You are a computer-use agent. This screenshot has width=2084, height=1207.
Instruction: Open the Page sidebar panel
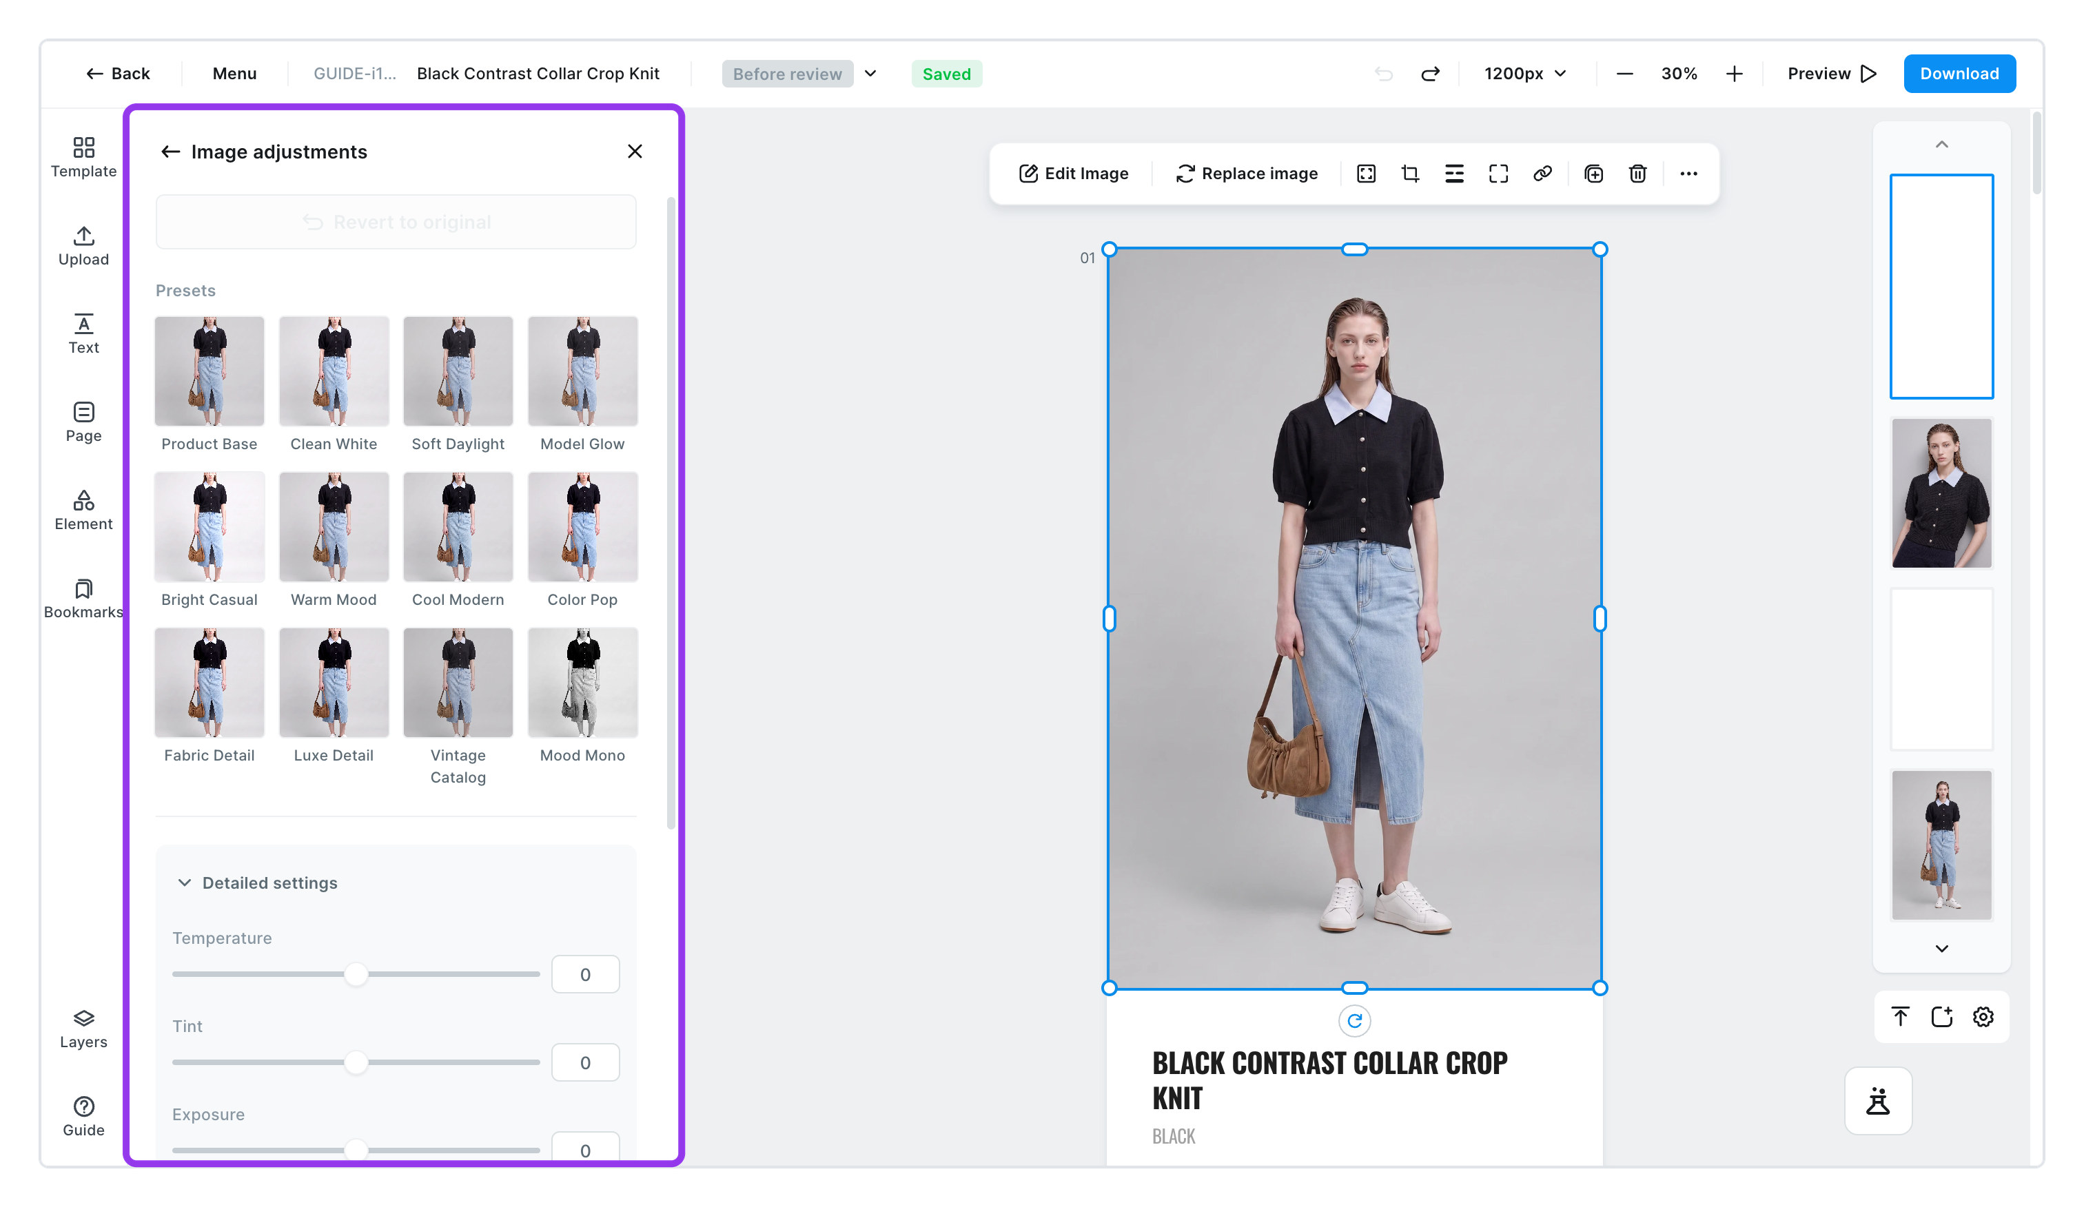click(83, 422)
